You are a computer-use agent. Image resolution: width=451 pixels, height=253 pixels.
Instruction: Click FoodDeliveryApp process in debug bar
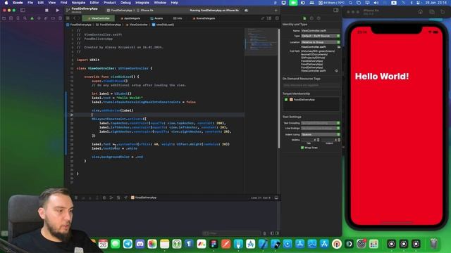click(144, 197)
